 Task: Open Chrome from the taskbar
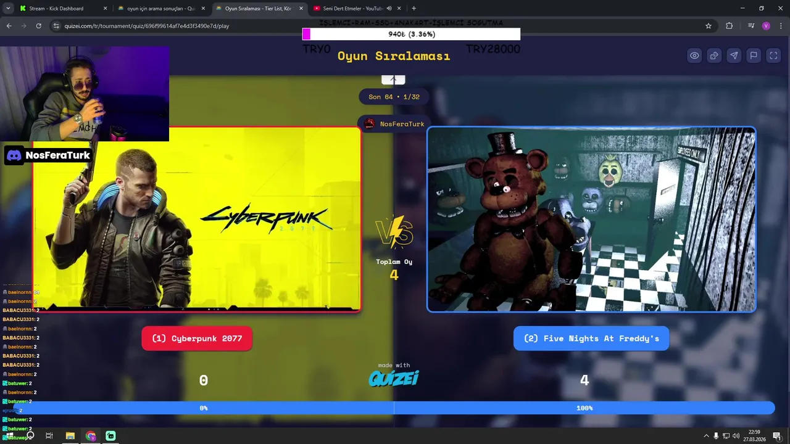[91, 436]
